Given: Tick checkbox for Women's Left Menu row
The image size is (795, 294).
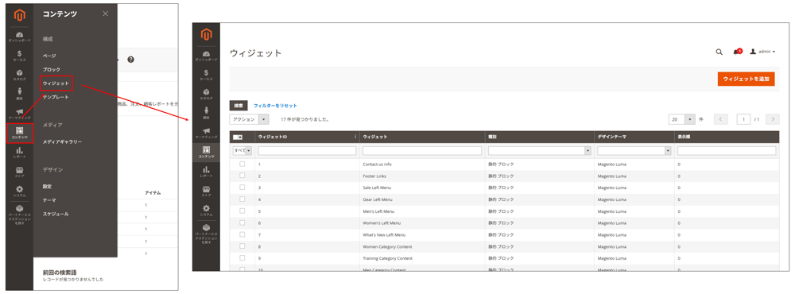Looking at the screenshot, I should point(242,222).
